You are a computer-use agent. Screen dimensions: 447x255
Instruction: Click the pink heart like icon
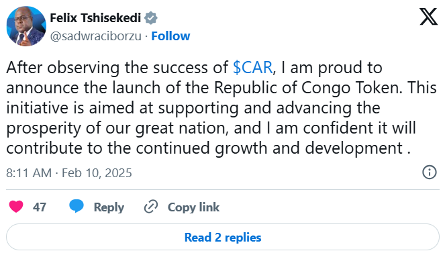(x=16, y=207)
